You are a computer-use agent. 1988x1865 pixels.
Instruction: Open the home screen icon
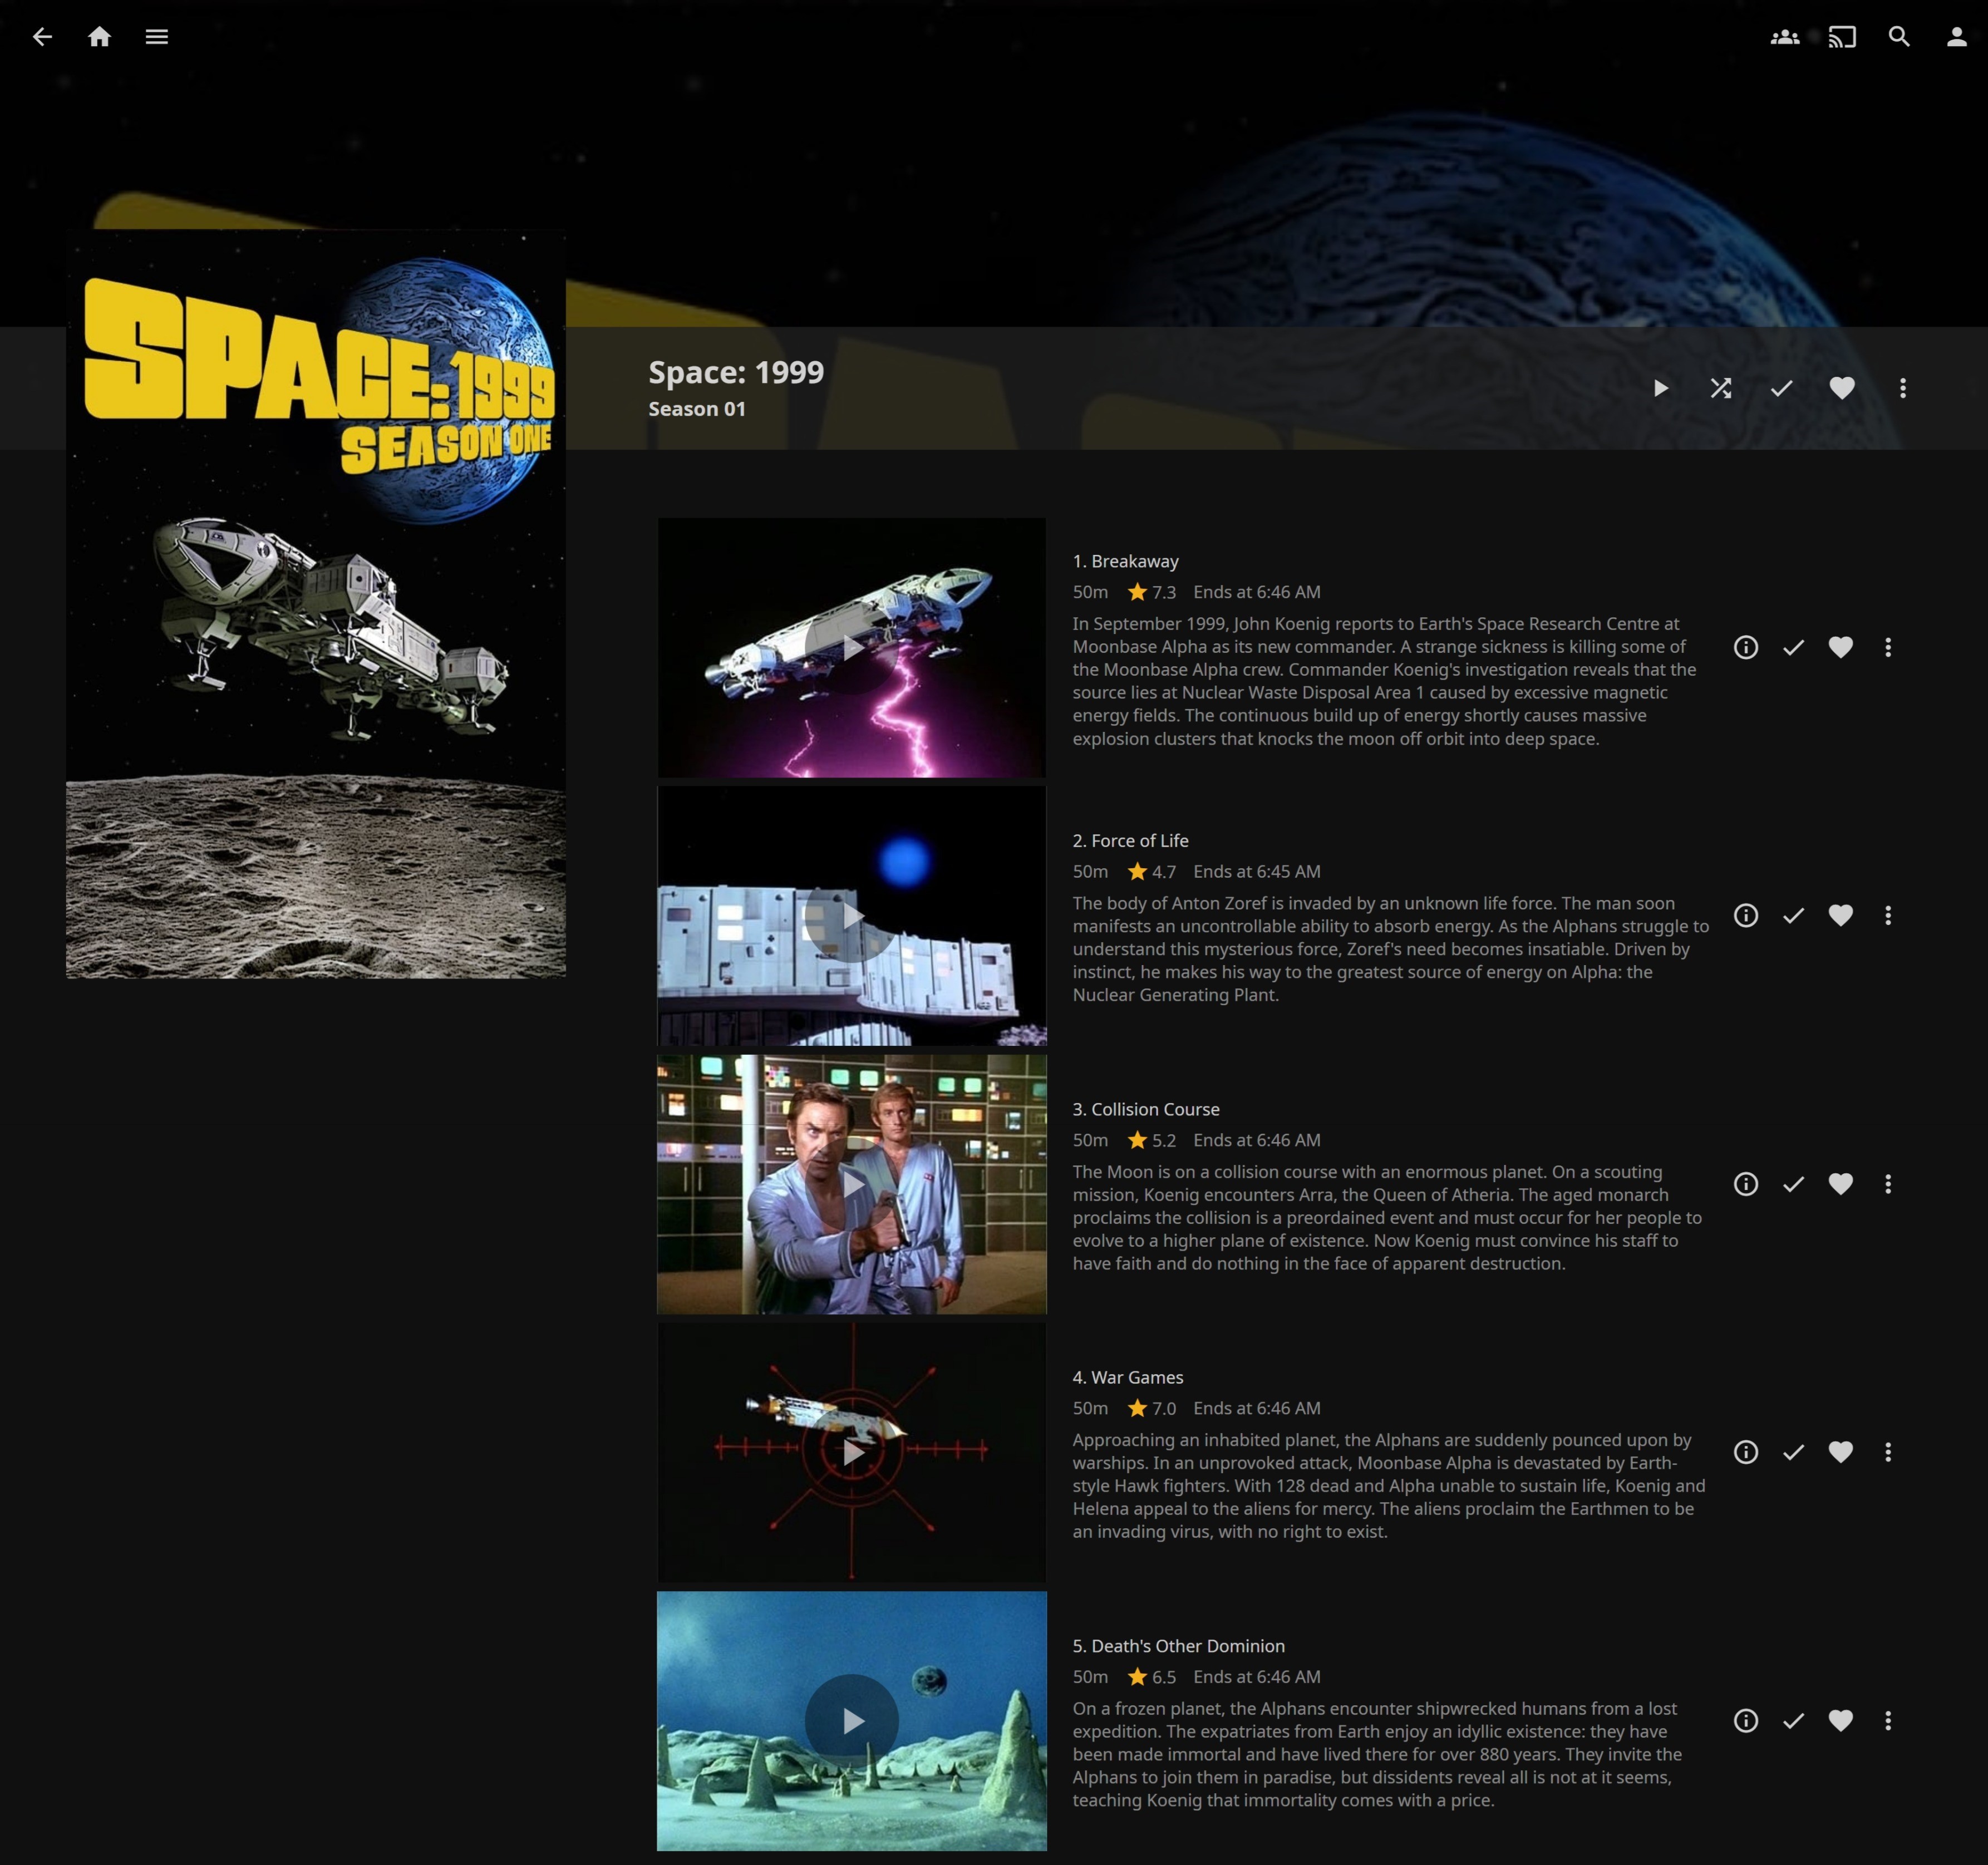(99, 37)
